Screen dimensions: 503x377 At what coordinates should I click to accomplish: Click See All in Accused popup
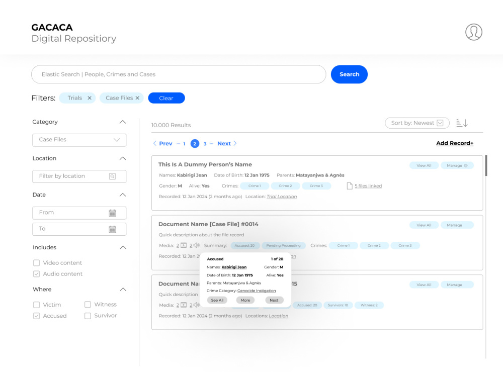click(217, 301)
